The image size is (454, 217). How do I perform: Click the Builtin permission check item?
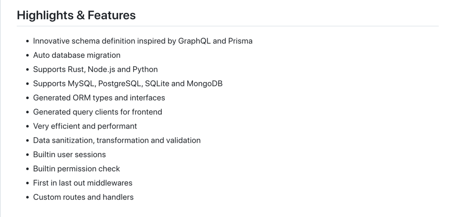tap(77, 169)
